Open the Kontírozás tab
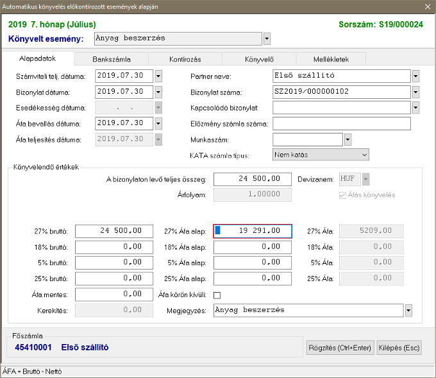This screenshot has width=436, height=378. (x=185, y=58)
